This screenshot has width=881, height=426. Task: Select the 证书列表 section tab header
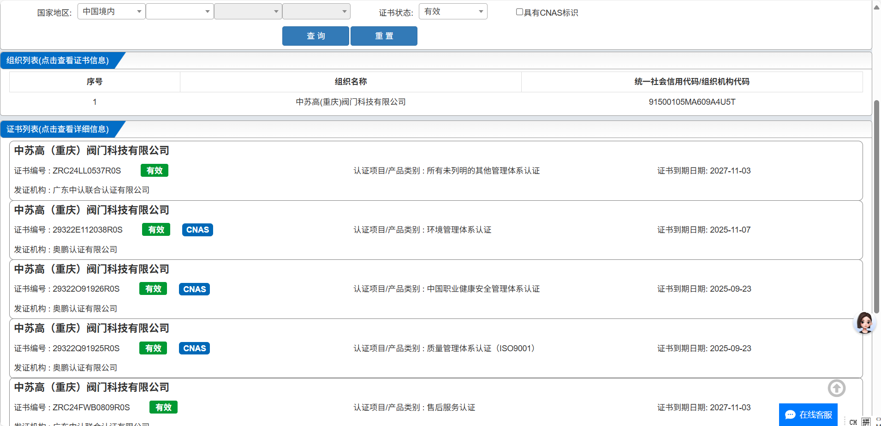[x=58, y=129]
